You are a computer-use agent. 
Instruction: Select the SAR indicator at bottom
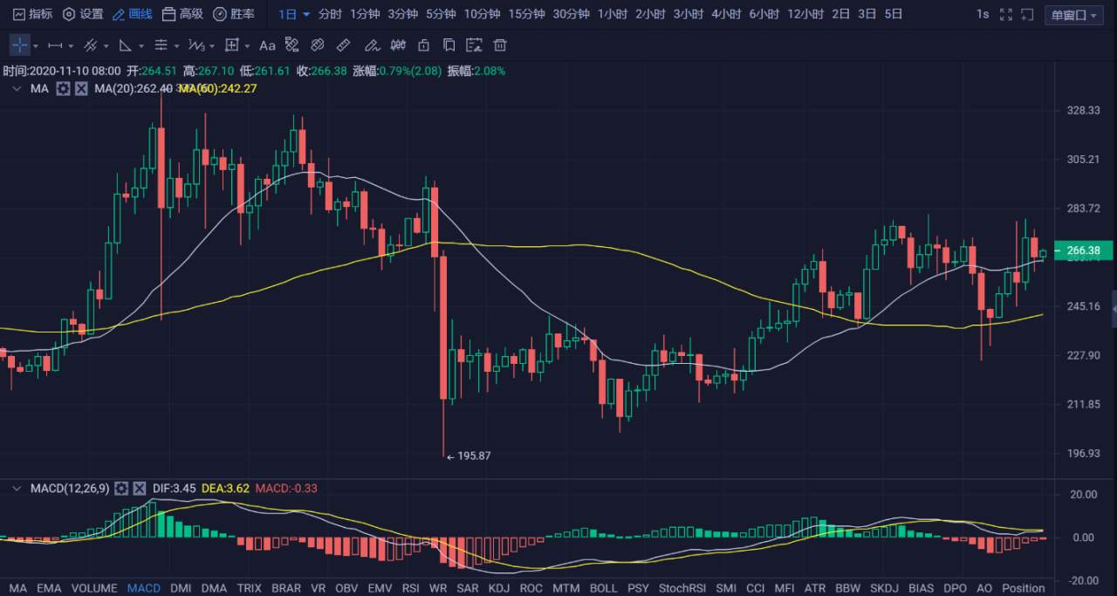468,588
